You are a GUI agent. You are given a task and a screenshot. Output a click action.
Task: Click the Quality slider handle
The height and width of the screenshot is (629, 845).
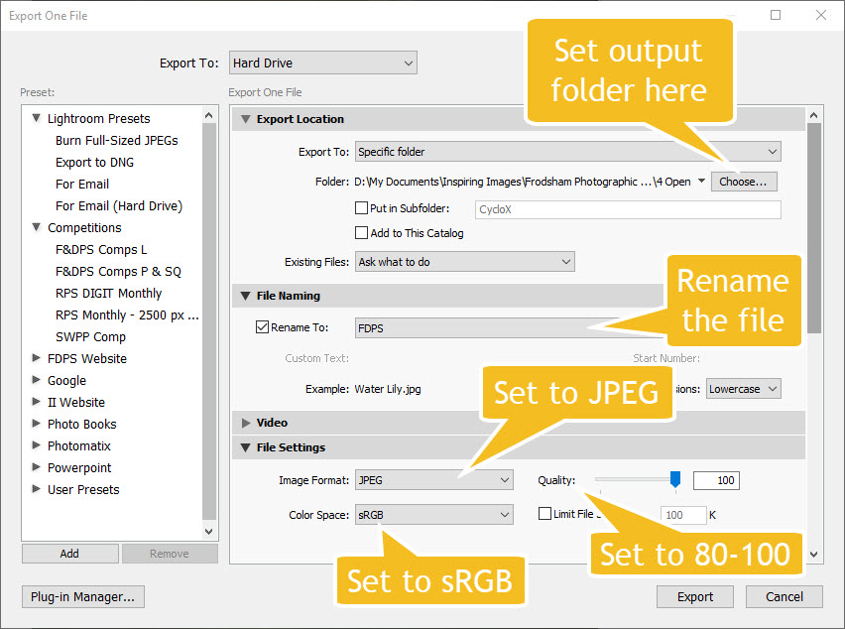[x=675, y=480]
